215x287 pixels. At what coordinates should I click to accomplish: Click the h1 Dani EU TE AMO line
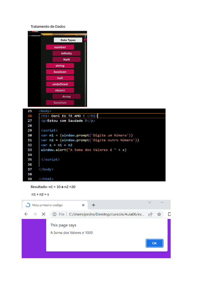(69, 116)
